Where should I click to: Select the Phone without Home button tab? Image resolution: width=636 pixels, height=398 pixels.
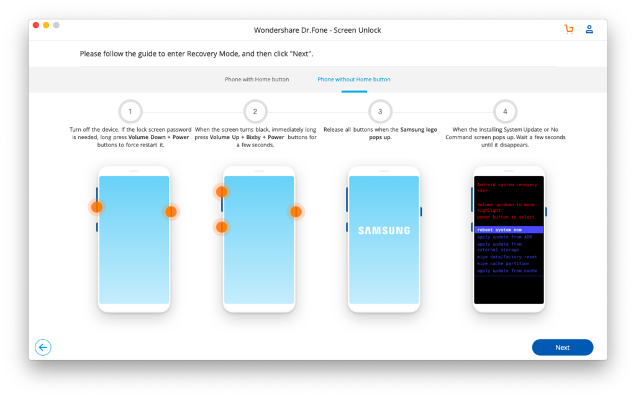[353, 79]
